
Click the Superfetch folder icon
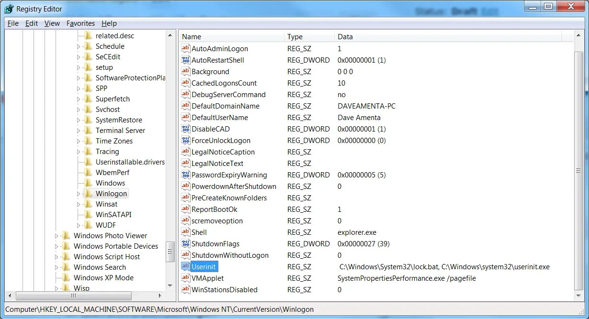coord(88,99)
